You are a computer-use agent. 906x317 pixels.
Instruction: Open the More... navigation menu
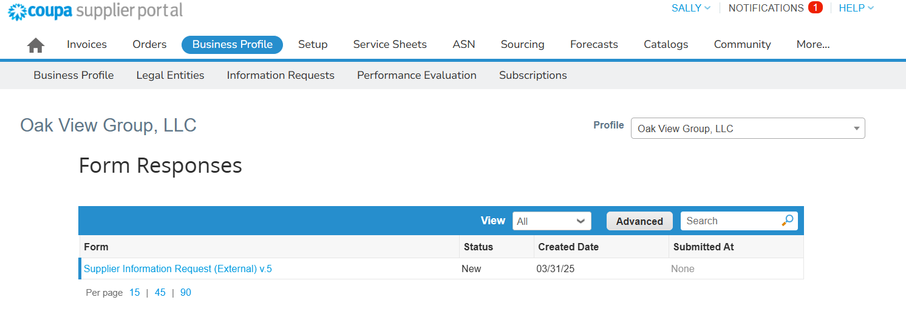(x=813, y=44)
